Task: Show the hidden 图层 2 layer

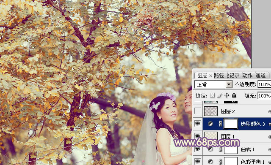Action: 198,111
